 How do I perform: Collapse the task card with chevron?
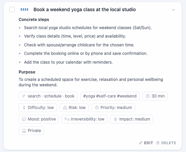[x=173, y=10]
